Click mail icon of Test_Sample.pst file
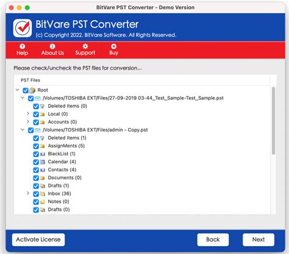The image size is (289, 254). [x=38, y=98]
